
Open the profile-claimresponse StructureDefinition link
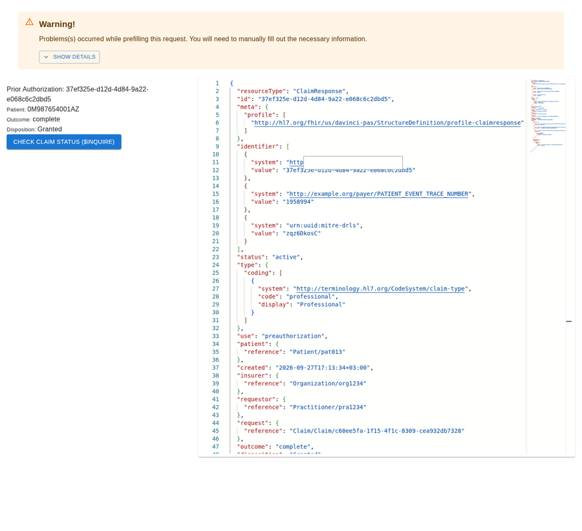[387, 122]
